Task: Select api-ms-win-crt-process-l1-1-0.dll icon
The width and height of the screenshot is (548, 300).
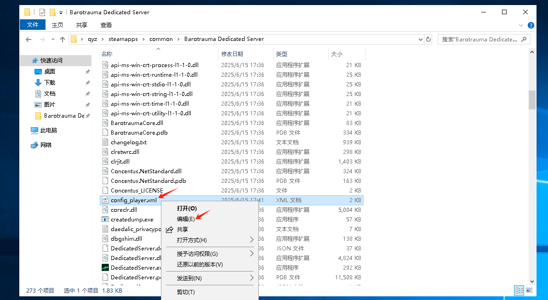Action: pyautogui.click(x=105, y=65)
